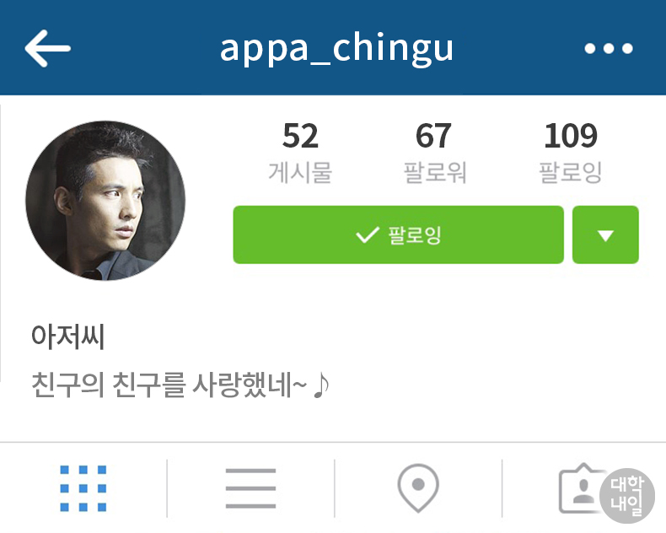Viewport: 666px width, 533px height.
Task: Go back using the arrow icon
Action: [x=47, y=48]
